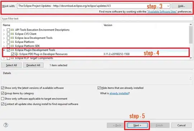Click the Cancel button
Screen dimensions: 194x131
(181, 125)
